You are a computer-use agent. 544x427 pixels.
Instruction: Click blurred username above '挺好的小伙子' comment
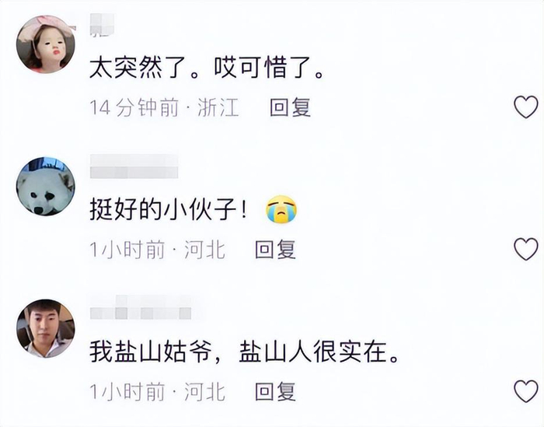click(x=134, y=166)
